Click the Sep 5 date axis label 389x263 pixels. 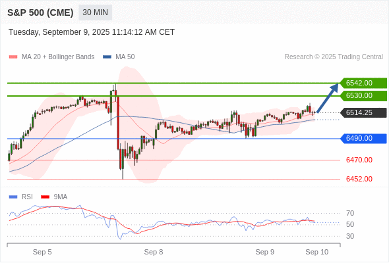click(x=42, y=252)
